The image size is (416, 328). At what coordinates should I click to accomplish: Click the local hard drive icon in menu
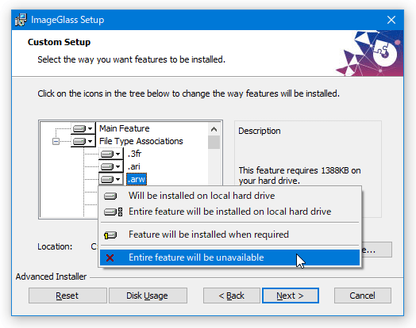110,196
